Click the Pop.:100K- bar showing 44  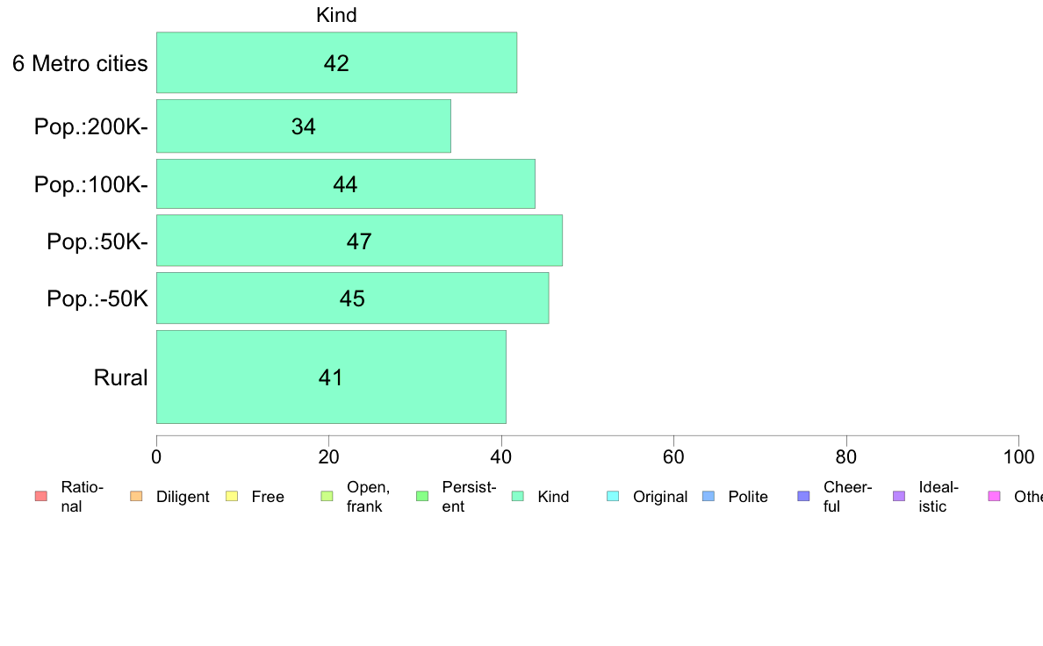346,183
